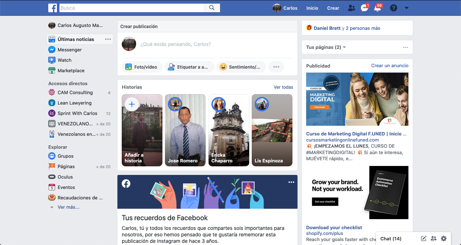The width and height of the screenshot is (461, 245).
Task: Click 2 personas más link
Action: point(363,28)
